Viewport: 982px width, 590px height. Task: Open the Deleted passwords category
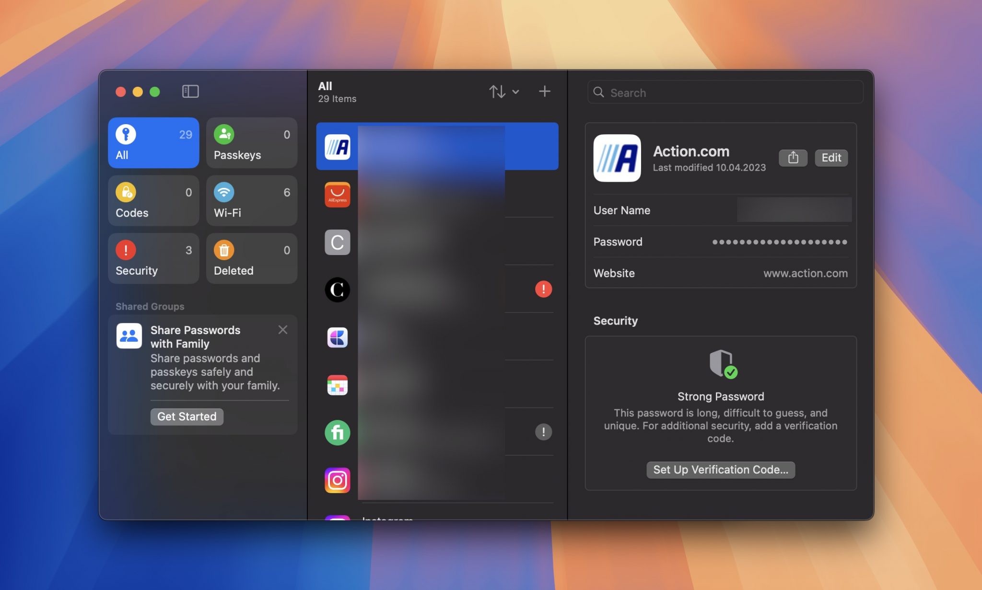tap(251, 258)
